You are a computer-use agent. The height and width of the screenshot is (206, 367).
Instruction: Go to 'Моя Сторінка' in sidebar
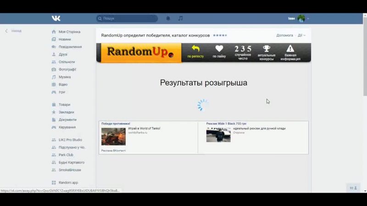[x=69, y=32]
